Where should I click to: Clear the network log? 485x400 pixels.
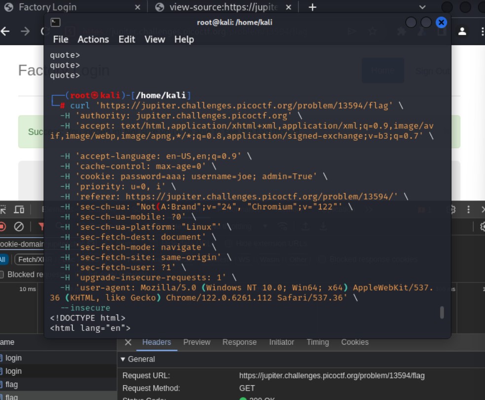tap(19, 227)
